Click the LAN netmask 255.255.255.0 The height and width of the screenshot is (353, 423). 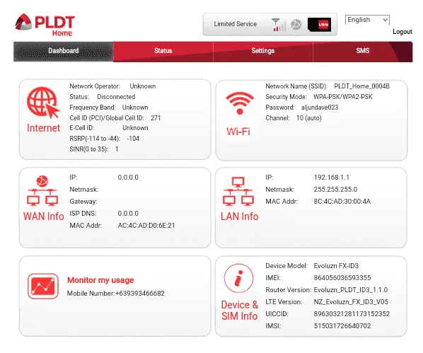click(x=335, y=190)
